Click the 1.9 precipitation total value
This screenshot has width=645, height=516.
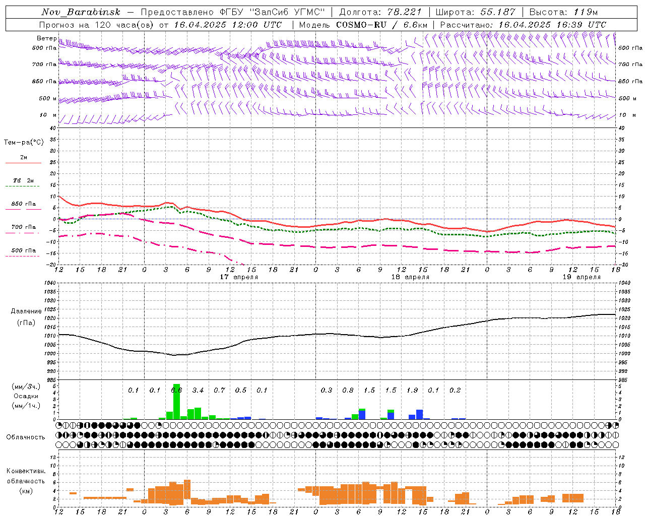pyautogui.click(x=412, y=390)
